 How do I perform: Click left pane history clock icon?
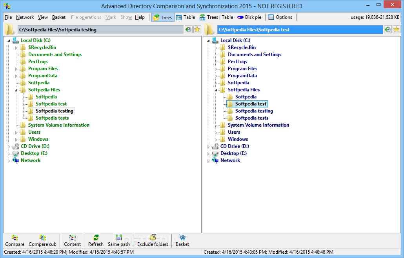pyautogui.click(x=189, y=30)
